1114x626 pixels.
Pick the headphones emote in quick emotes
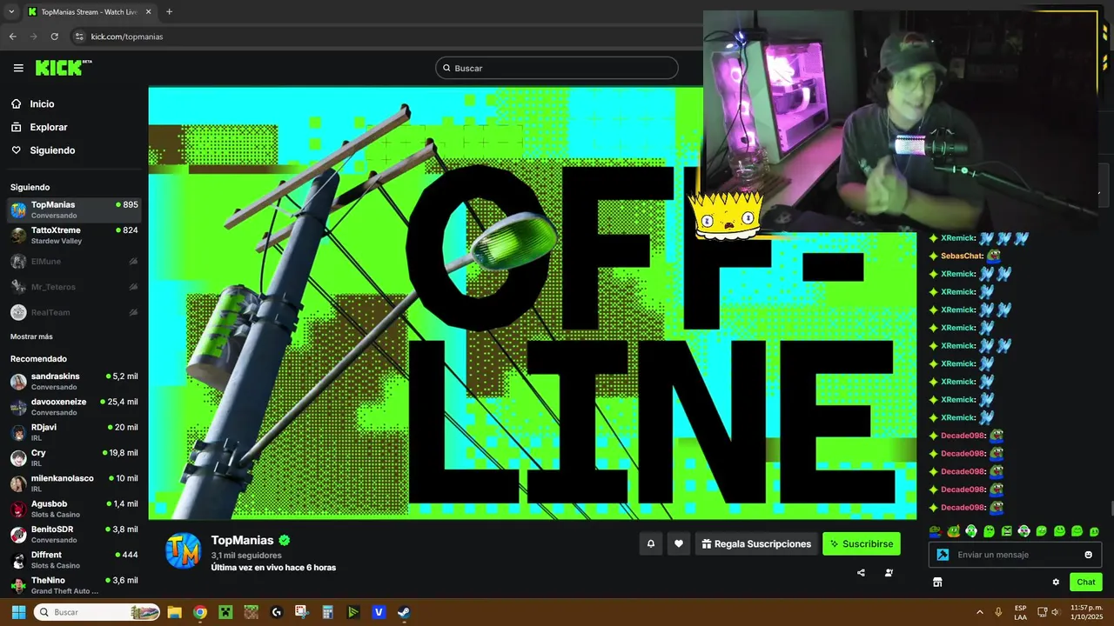(971, 531)
